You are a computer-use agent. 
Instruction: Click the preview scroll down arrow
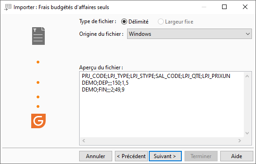point(247,133)
